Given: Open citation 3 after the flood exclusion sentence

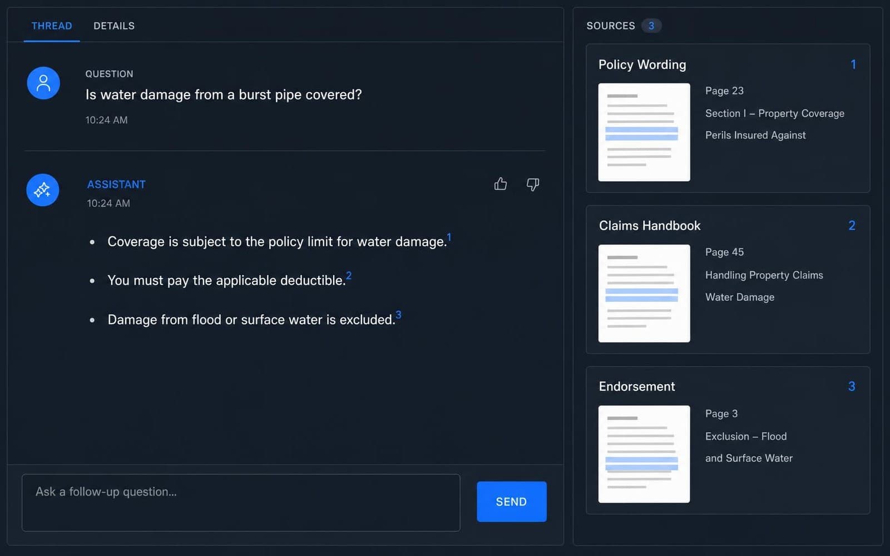Looking at the screenshot, I should click(x=398, y=315).
